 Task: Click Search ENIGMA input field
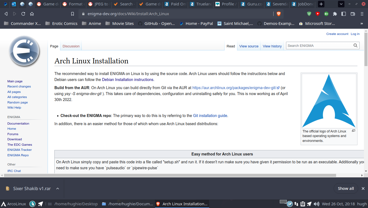pyautogui.click(x=319, y=45)
